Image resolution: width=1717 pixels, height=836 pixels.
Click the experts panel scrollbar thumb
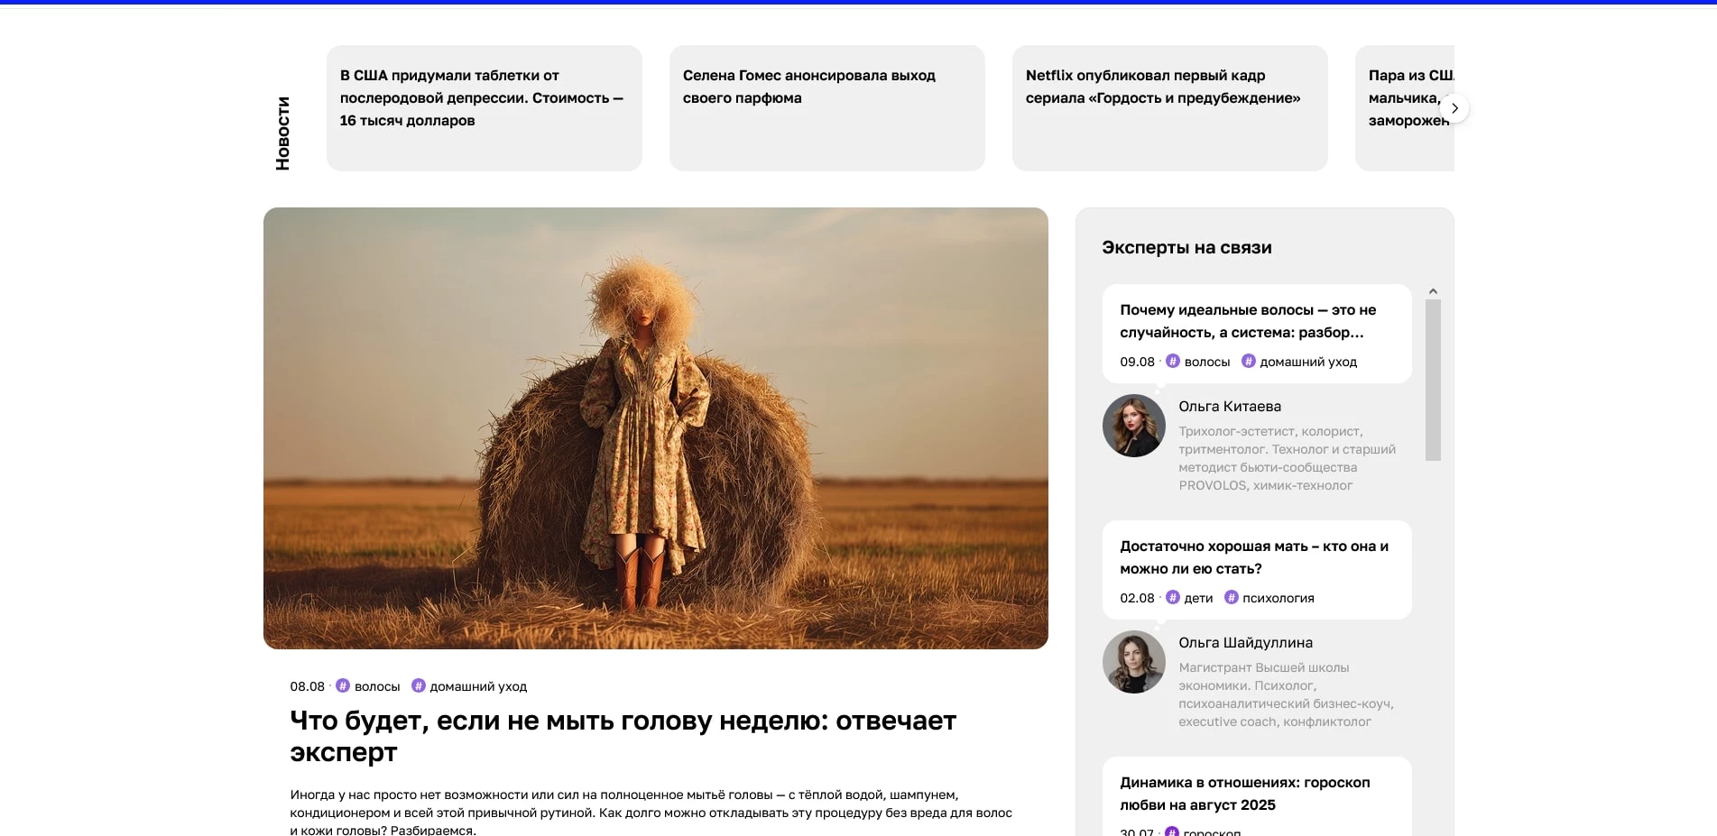point(1433,379)
